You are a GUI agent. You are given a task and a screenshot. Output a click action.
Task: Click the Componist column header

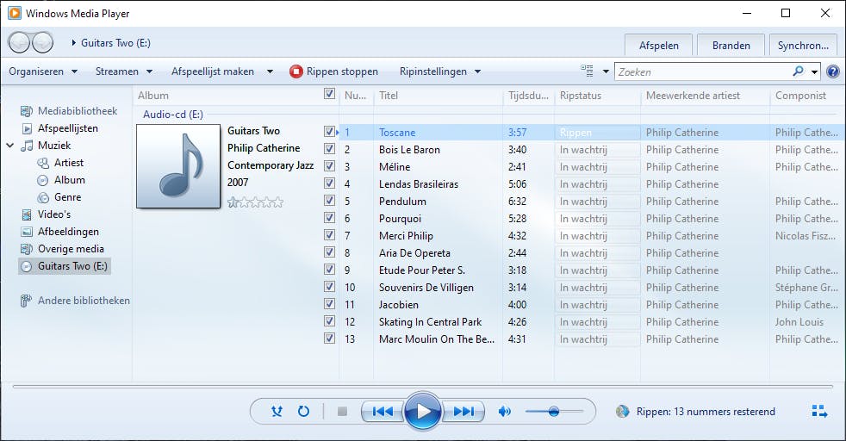(x=807, y=96)
